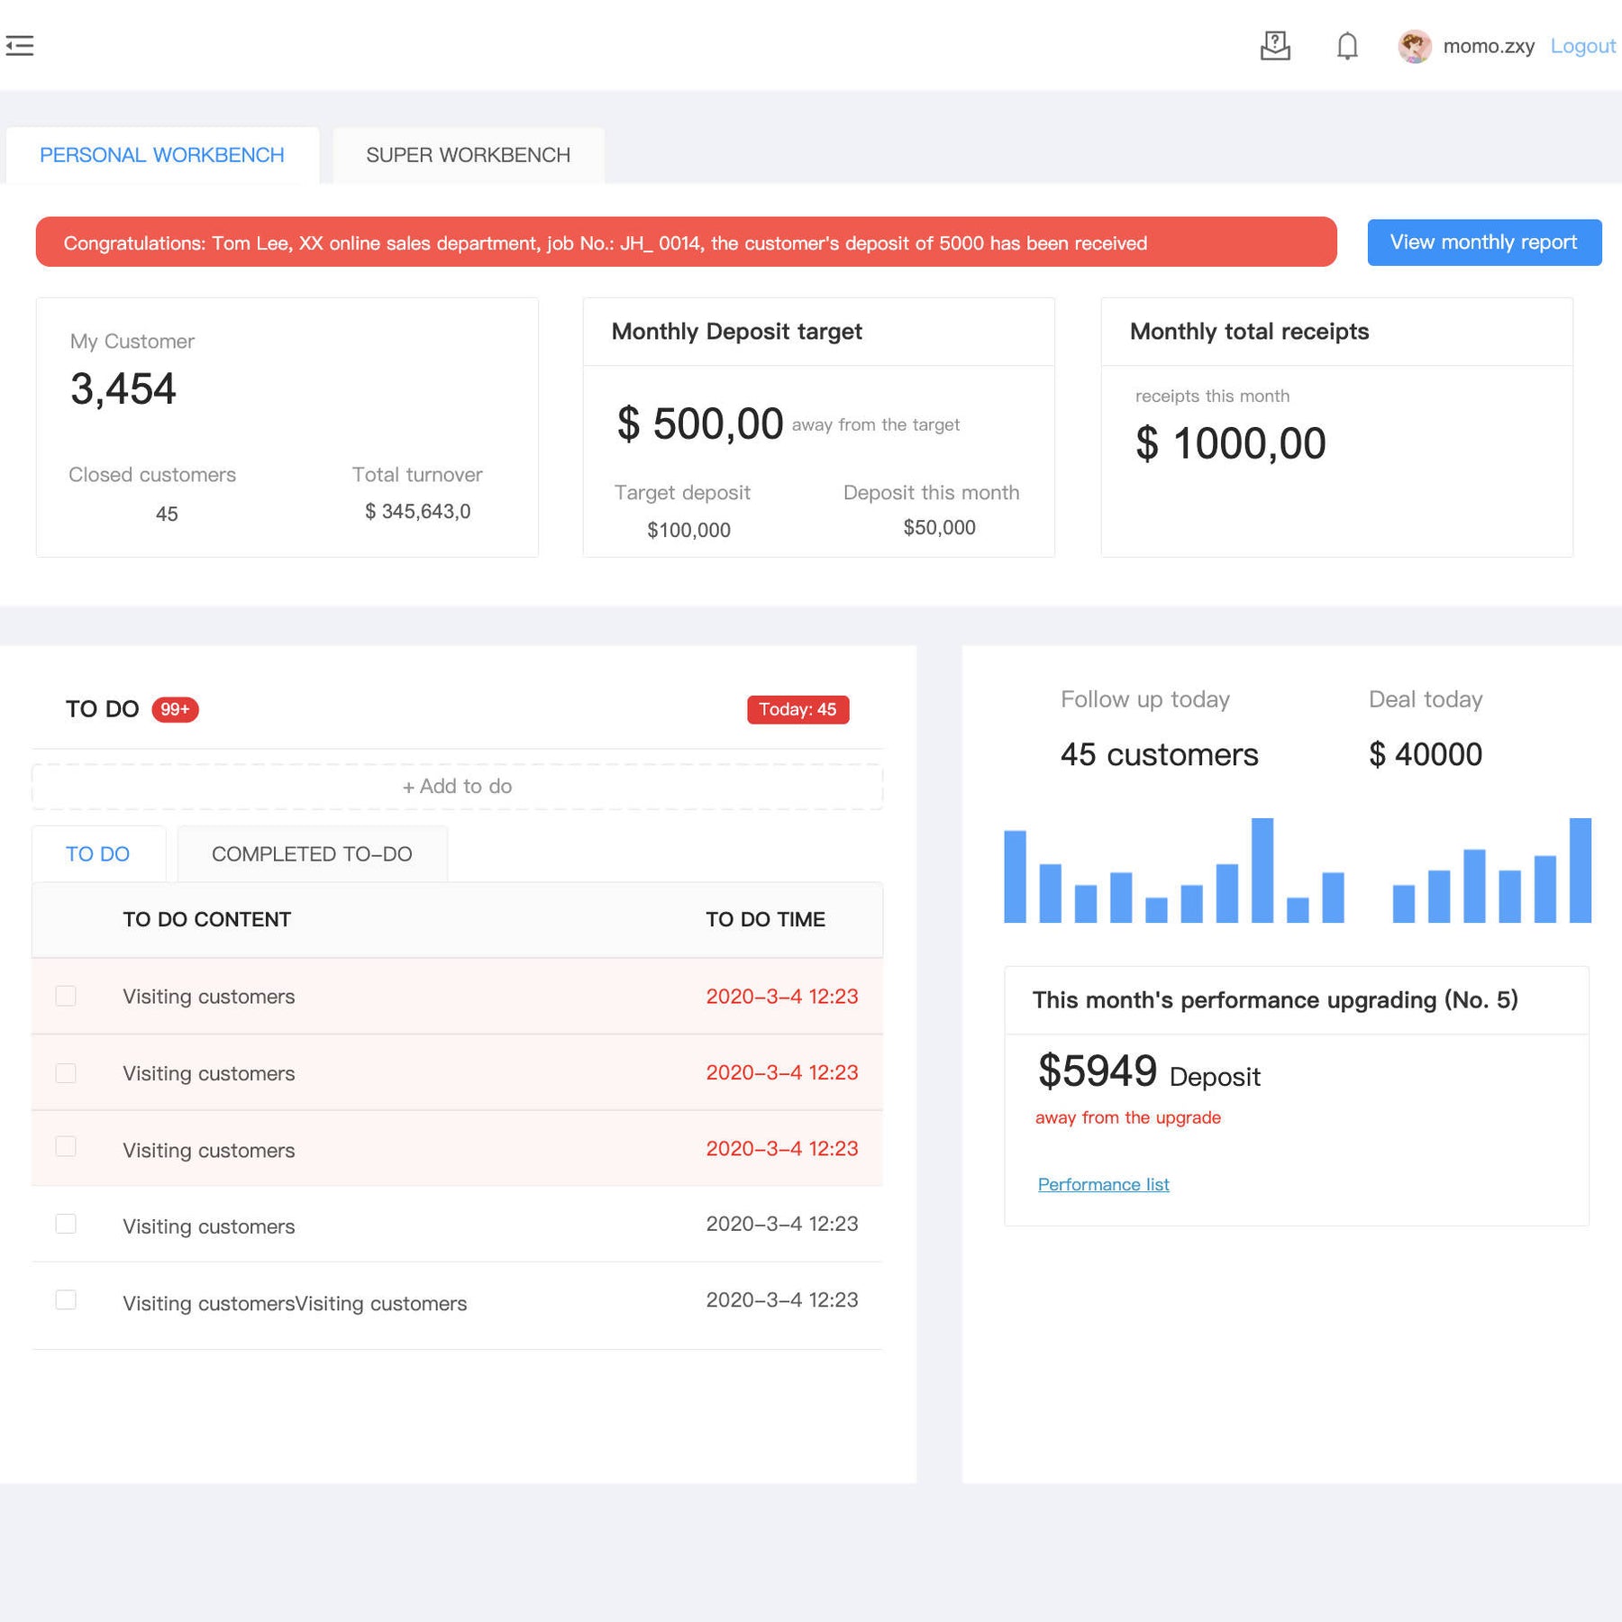Switch to SUPER WORKBENCH tab
The image size is (1622, 1622).
468,154
